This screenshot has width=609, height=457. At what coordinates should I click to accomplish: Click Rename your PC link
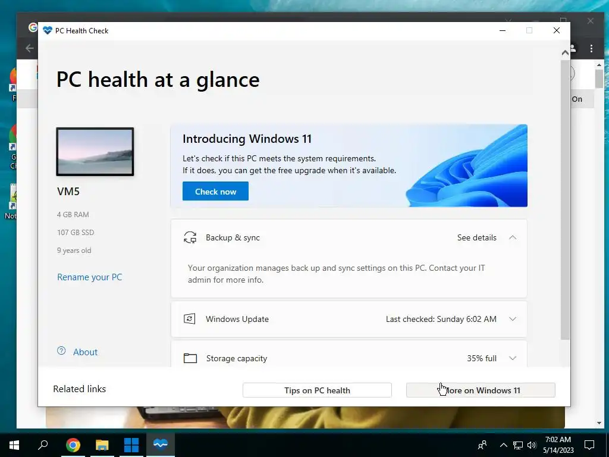pos(89,277)
